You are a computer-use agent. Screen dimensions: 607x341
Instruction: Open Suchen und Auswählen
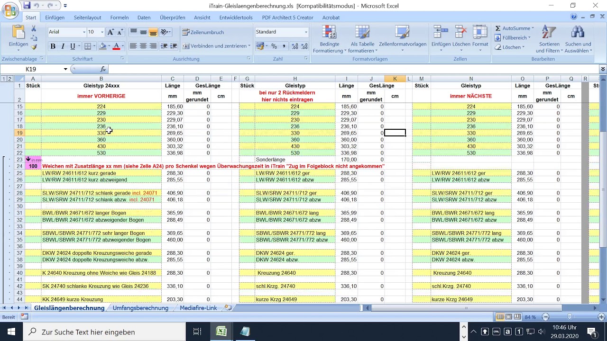(x=578, y=39)
